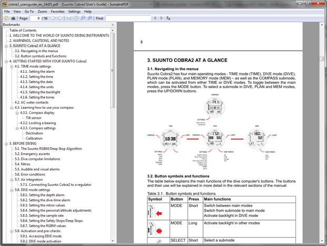
Task: Open Table of Contents bookmark
Action: tap(23, 30)
